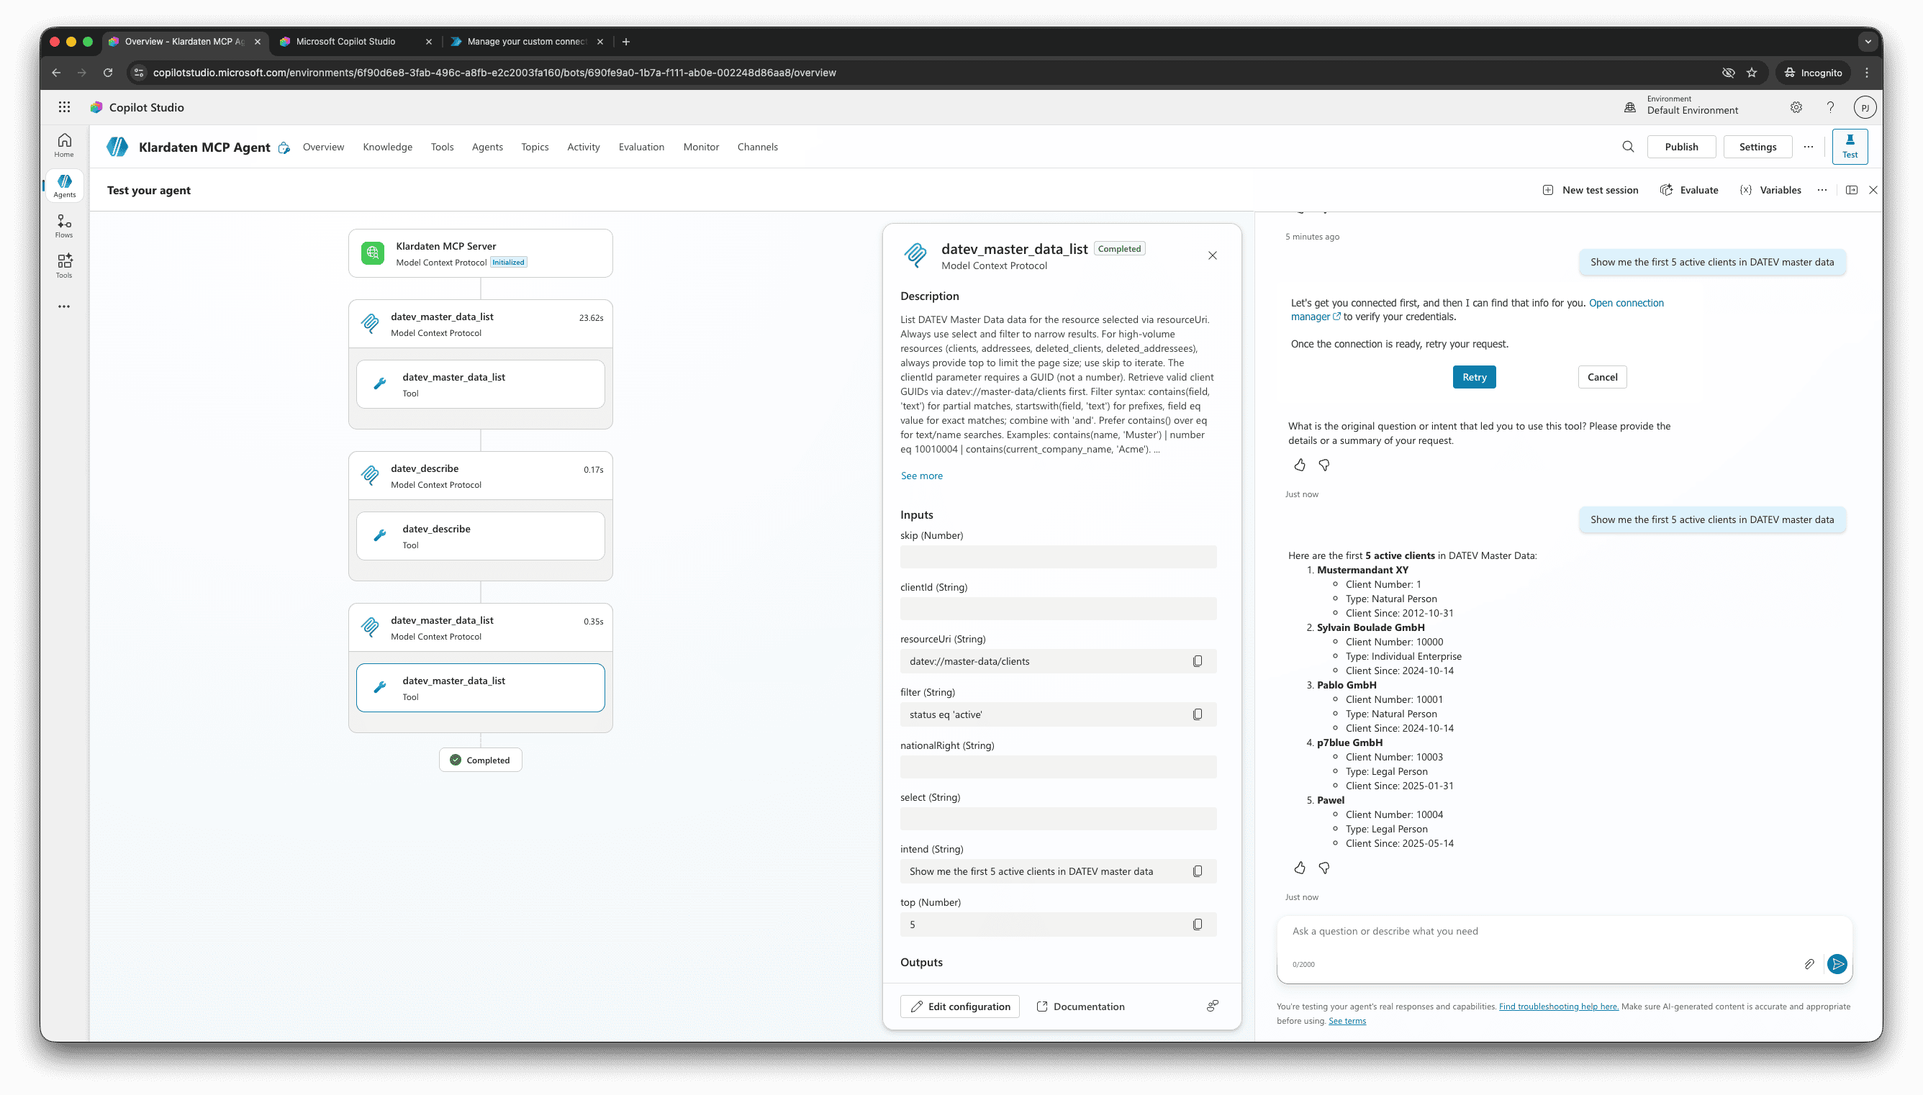Click the search magnifier icon
Image resolution: width=1923 pixels, height=1095 pixels.
1627,147
